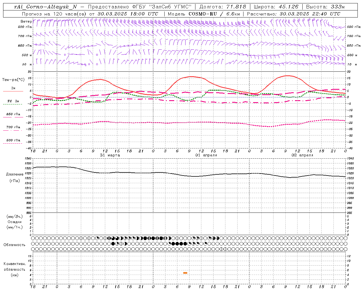Click the 500 гПа temperature legend entry
The image size is (362, 289).
[x=13, y=140]
